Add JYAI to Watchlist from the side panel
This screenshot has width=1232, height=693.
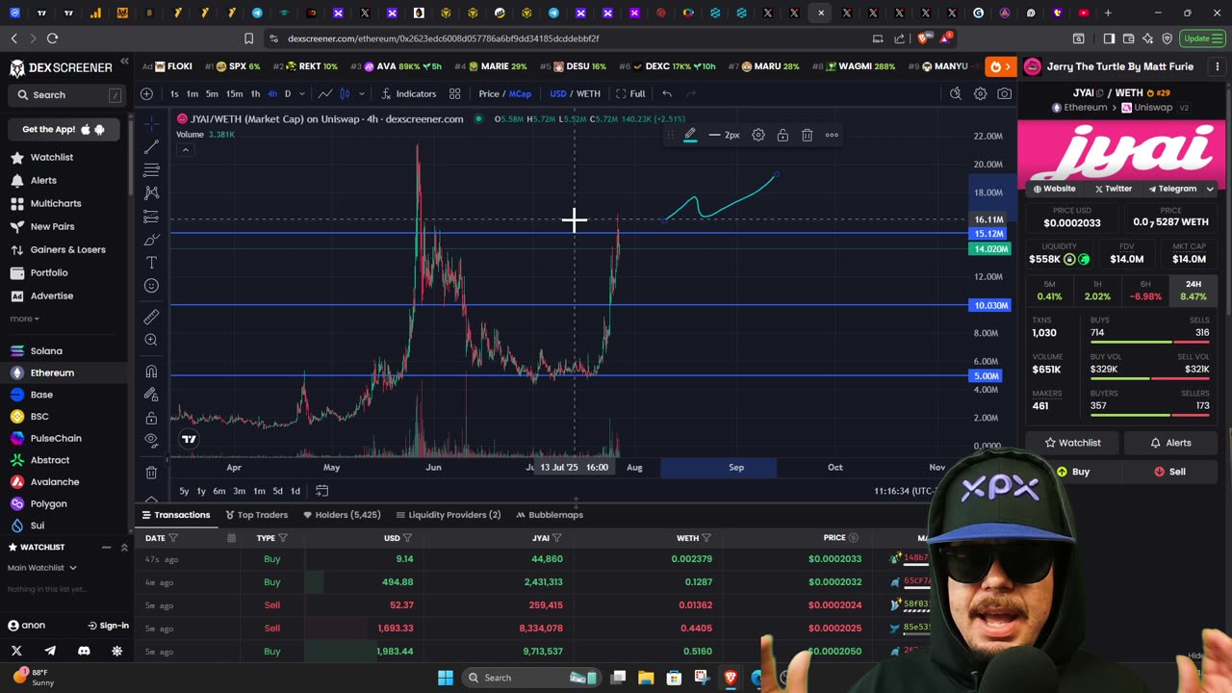coord(1072,443)
